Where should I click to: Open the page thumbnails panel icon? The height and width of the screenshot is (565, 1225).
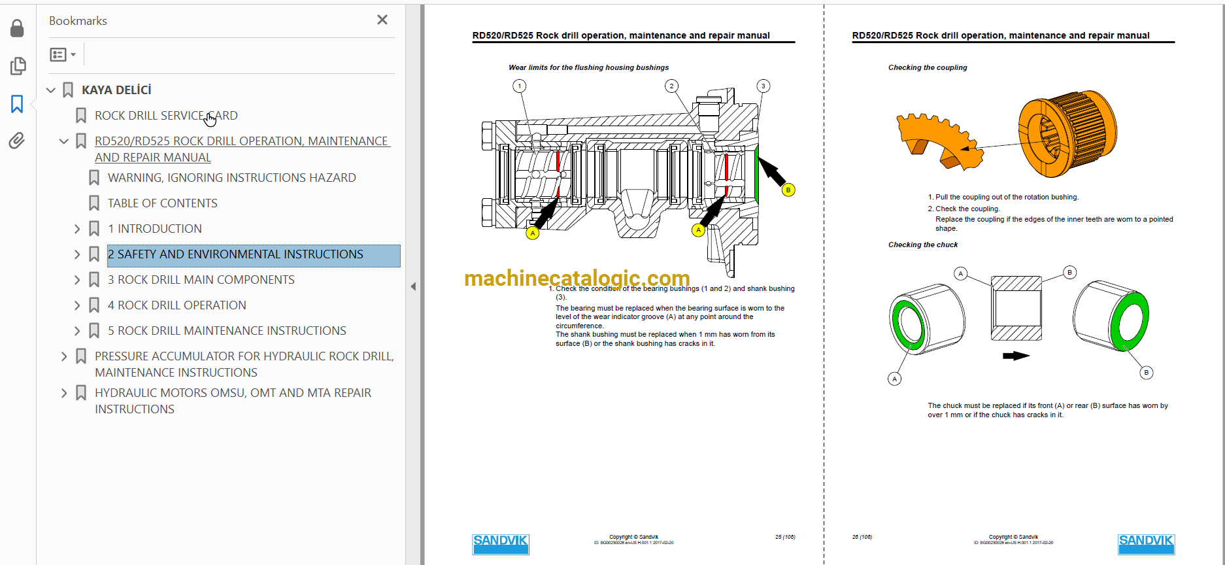(x=18, y=66)
